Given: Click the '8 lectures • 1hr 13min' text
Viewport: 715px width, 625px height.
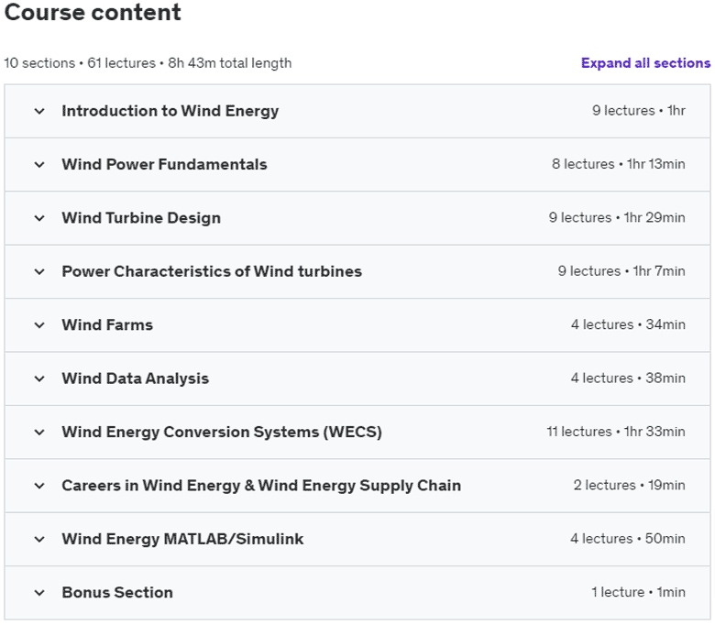Looking at the screenshot, I should coord(619,164).
